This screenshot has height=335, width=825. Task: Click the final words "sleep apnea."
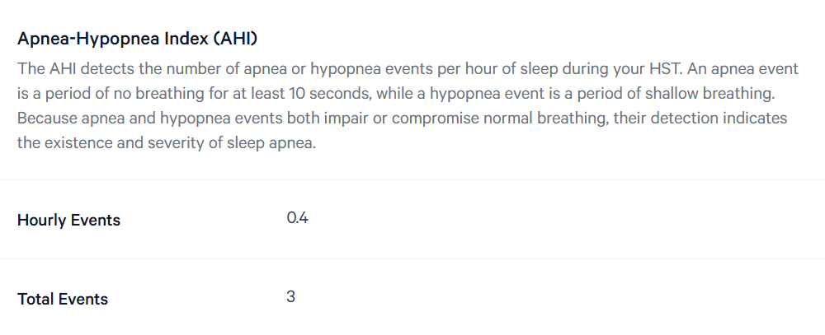(271, 143)
